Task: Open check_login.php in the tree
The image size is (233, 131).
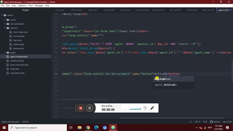Action: point(20,32)
